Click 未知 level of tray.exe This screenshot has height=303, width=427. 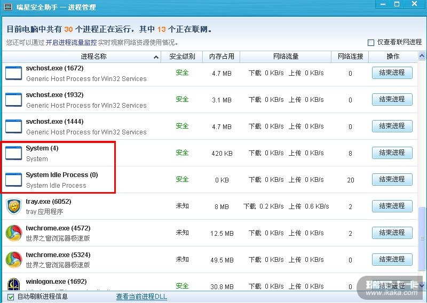(x=182, y=206)
